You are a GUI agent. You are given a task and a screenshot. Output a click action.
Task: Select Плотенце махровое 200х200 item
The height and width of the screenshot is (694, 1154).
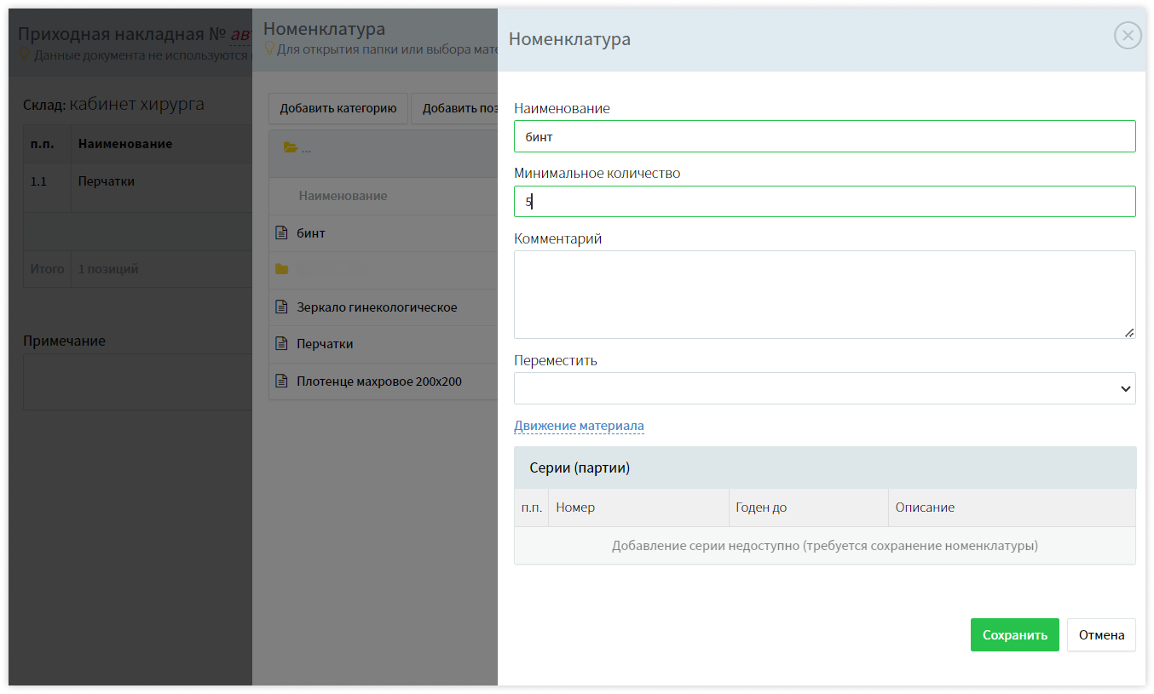(379, 381)
